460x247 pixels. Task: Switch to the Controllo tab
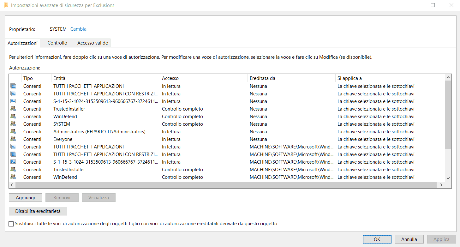(57, 43)
